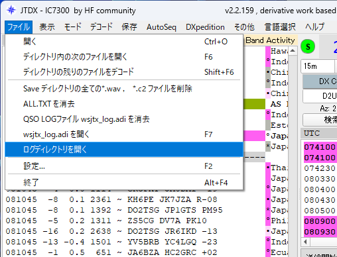Click the Band Activity scrollbar up arrow
Image resolution: width=337 pixels, height=257 pixels.
coord(293,51)
